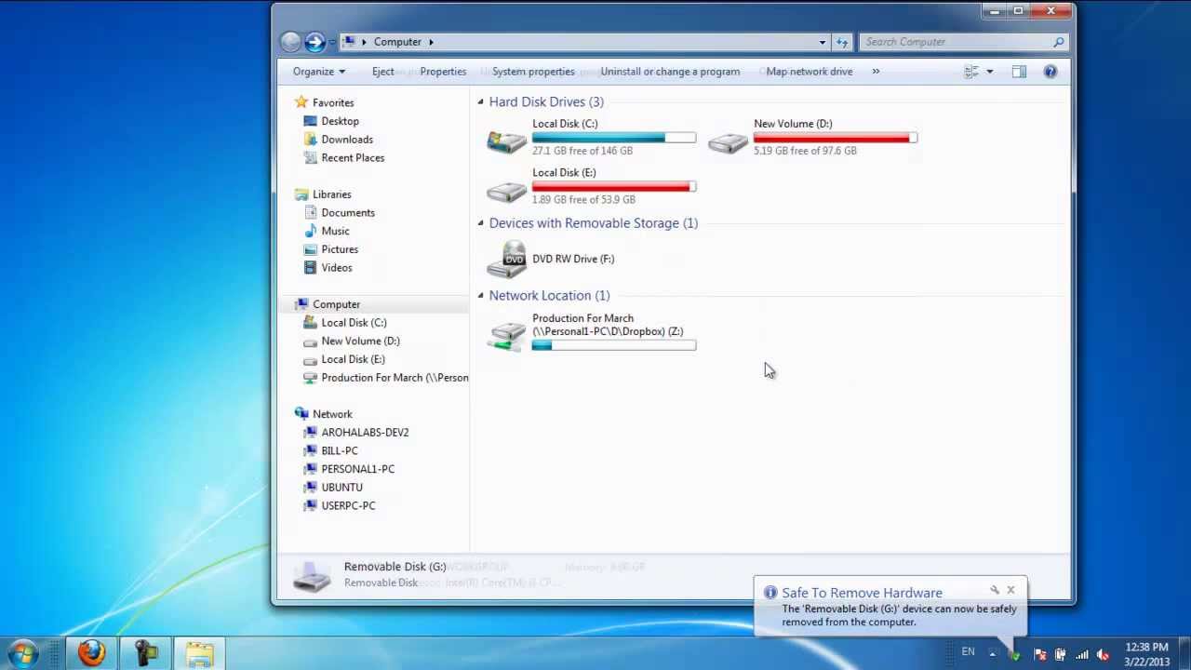Show hidden tray icons arrow
The width and height of the screenshot is (1191, 670).
click(992, 653)
